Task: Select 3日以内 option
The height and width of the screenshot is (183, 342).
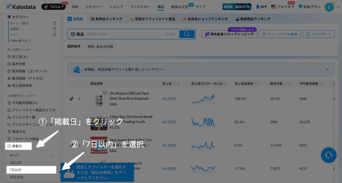Action: [x=32, y=163]
